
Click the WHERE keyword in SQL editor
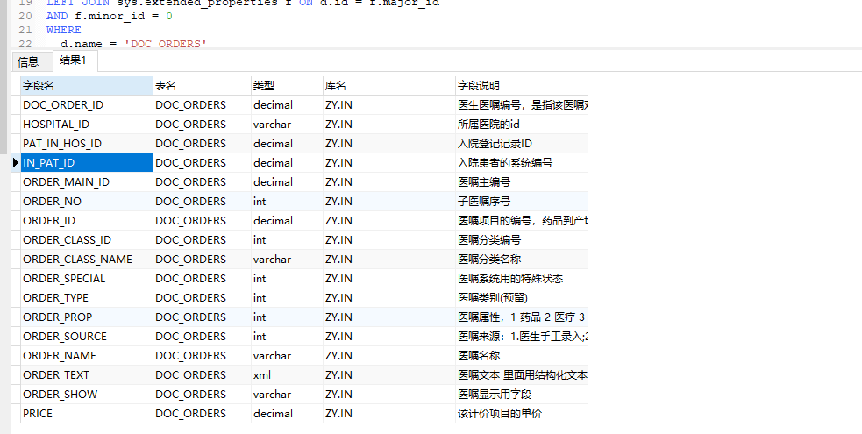(x=64, y=30)
